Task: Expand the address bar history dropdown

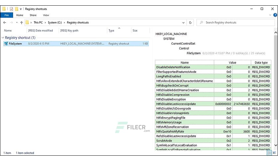Action: pyautogui.click(x=184, y=23)
